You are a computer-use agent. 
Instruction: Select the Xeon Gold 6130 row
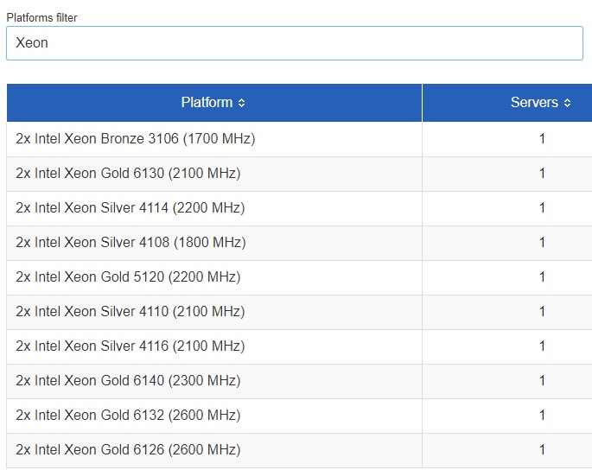point(128,173)
